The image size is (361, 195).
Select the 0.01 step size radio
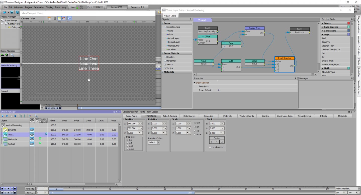(x=127, y=145)
